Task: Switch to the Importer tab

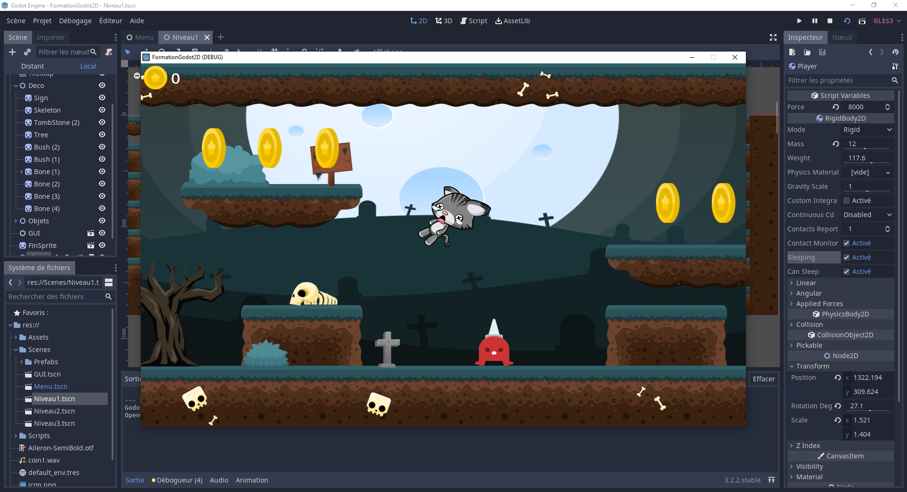Action: click(51, 37)
